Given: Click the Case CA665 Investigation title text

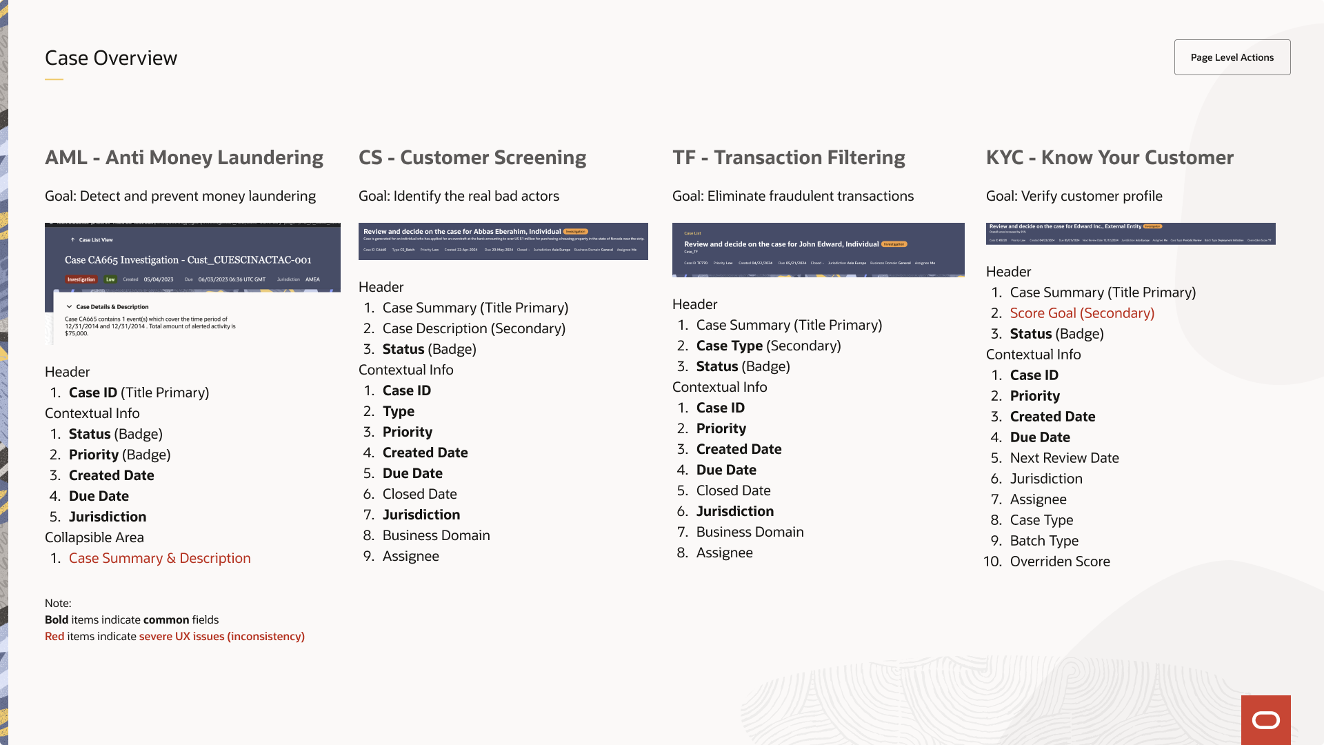Looking at the screenshot, I should coord(188,260).
